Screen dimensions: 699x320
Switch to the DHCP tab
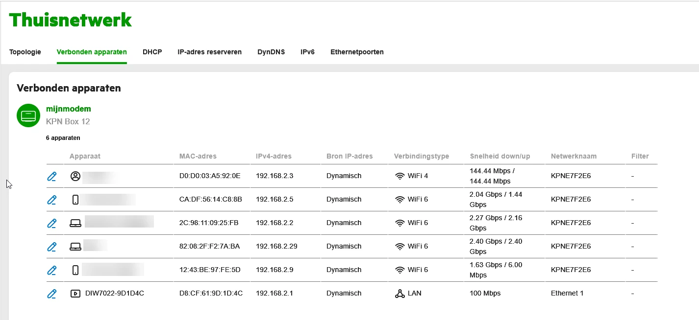coord(152,52)
